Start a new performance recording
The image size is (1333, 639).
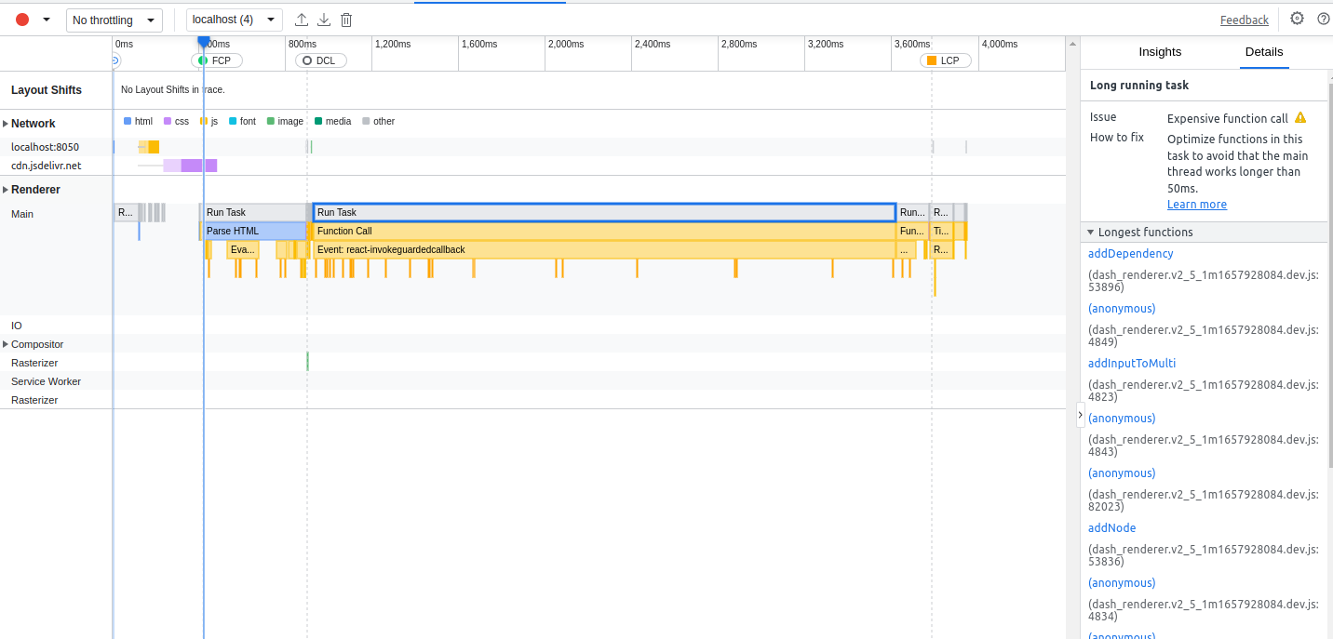[x=20, y=19]
